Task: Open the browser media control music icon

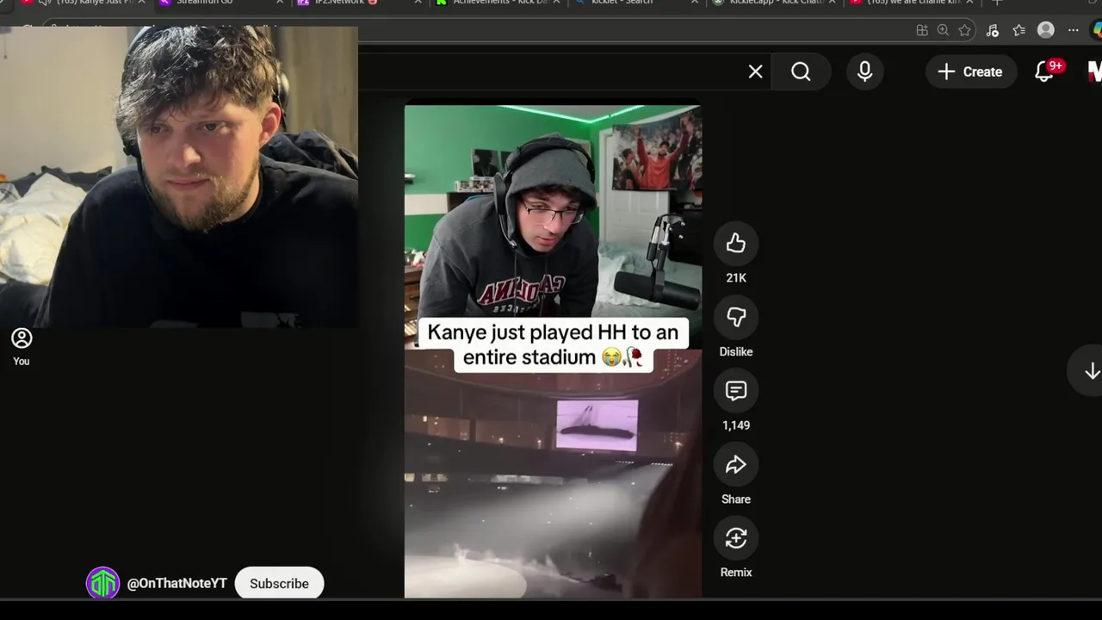Action: 992,30
